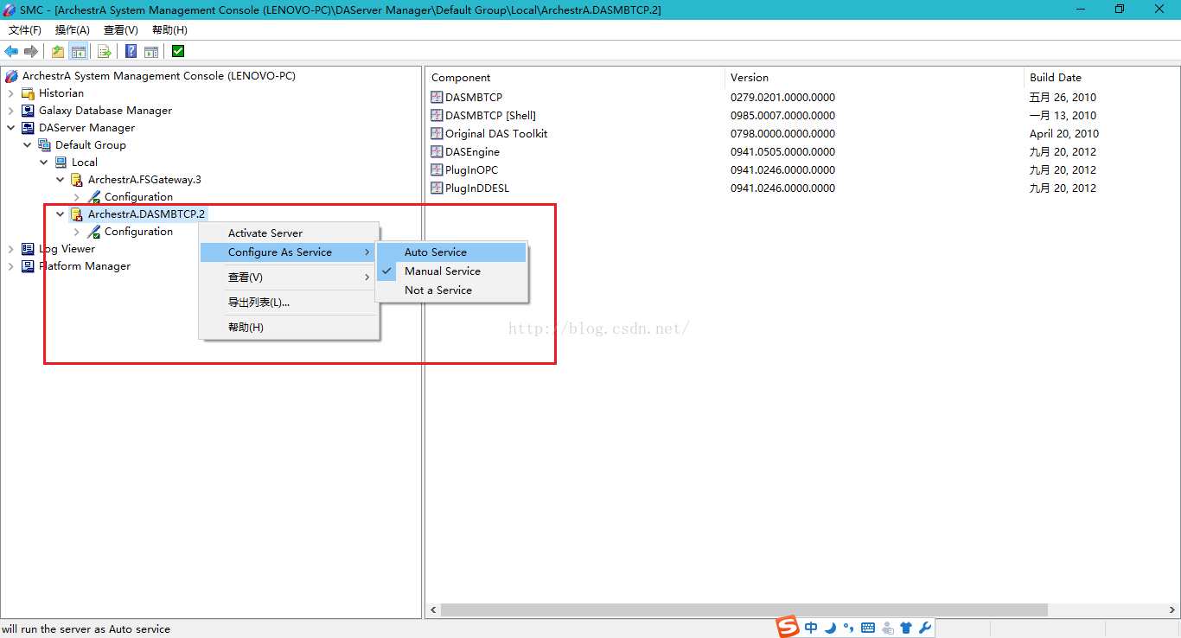Click the right arrow of horizontal scrollbar

pyautogui.click(x=1172, y=610)
